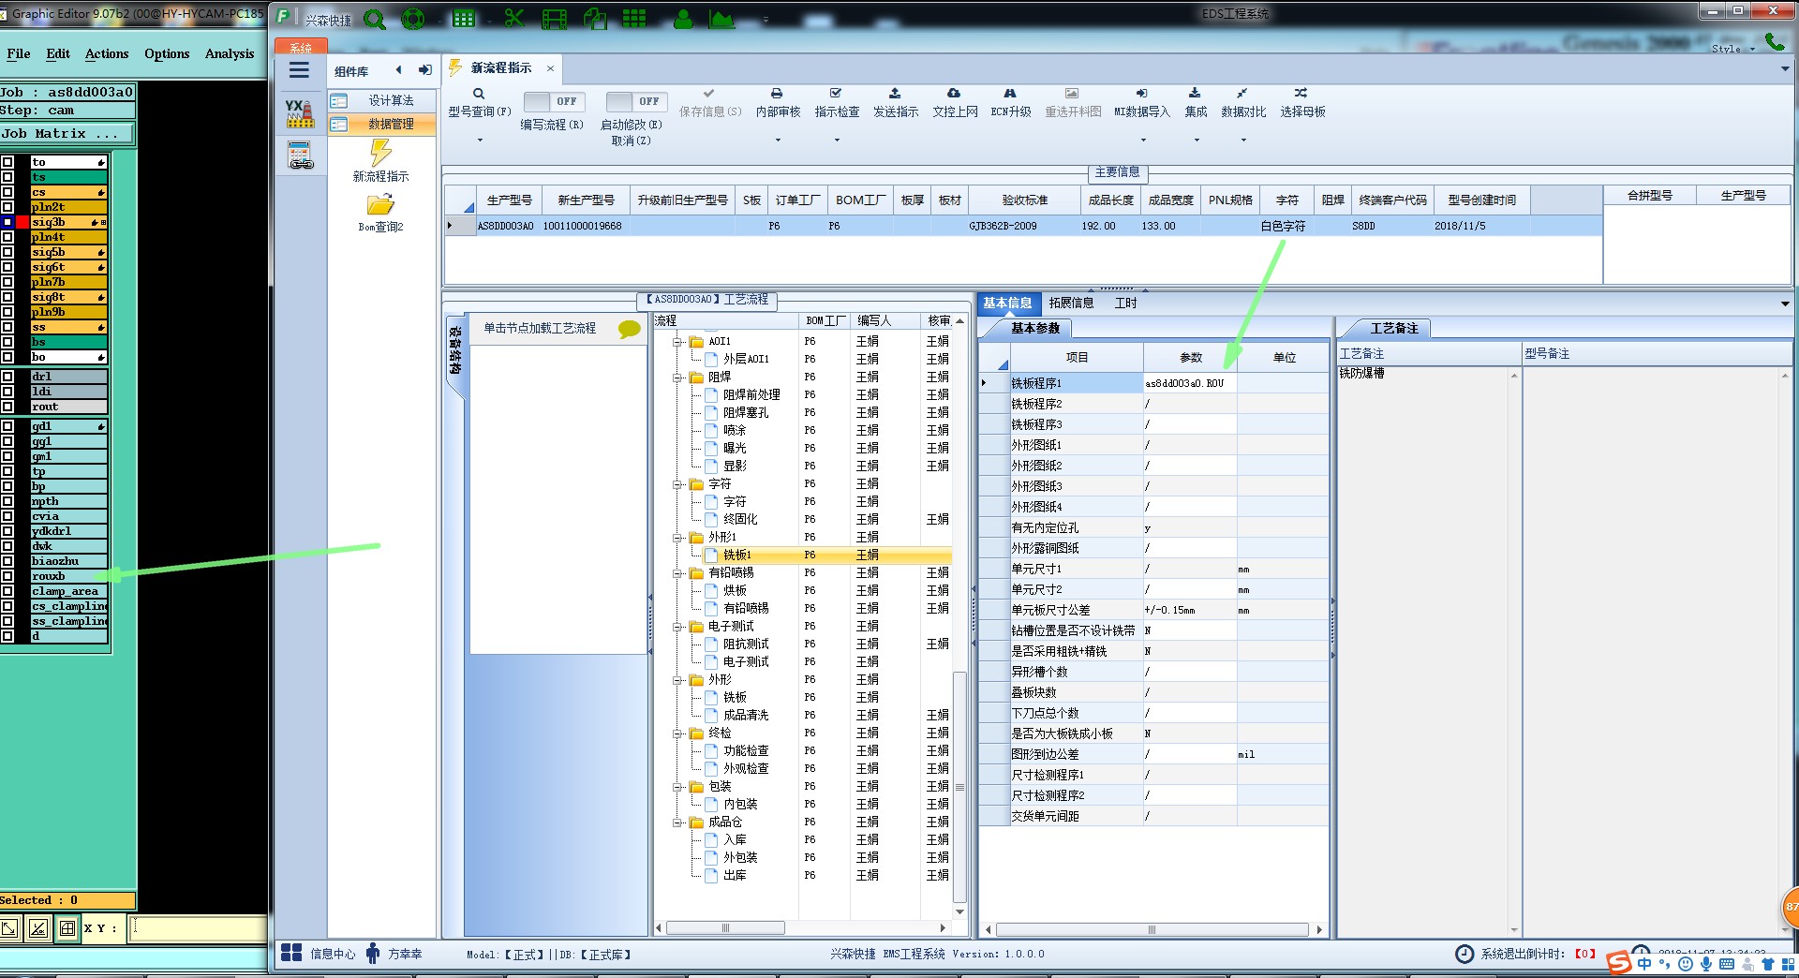Viewport: 1799px width, 978px height.
Task: Click 文控上网 cloud toolbar button
Action: pos(955,103)
